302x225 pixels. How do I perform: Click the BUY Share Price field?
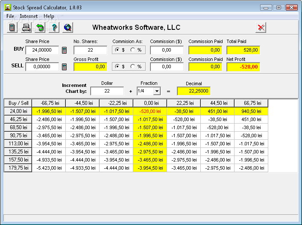pyautogui.click(x=42, y=50)
